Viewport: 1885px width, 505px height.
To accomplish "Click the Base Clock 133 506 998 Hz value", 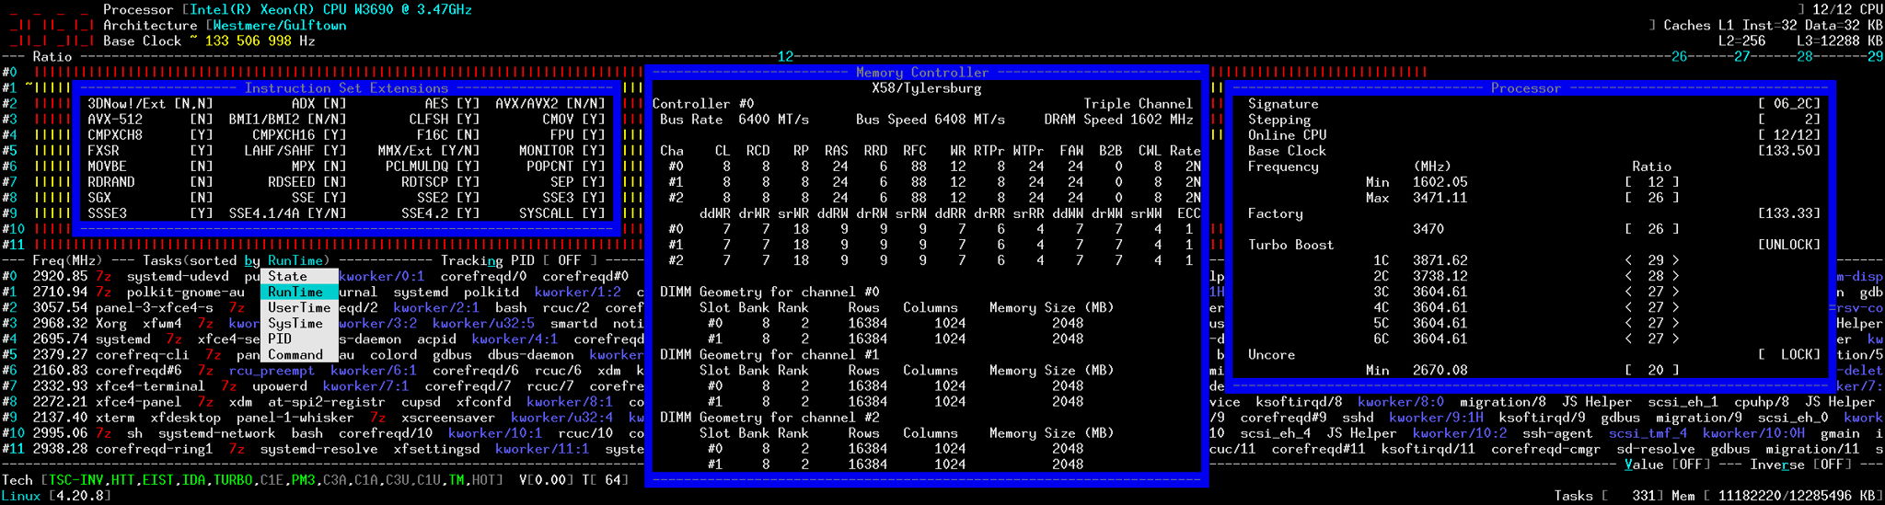I will [x=260, y=41].
